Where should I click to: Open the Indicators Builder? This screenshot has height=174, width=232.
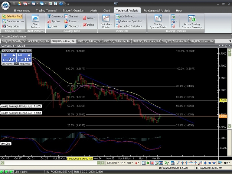(x=106, y=22)
